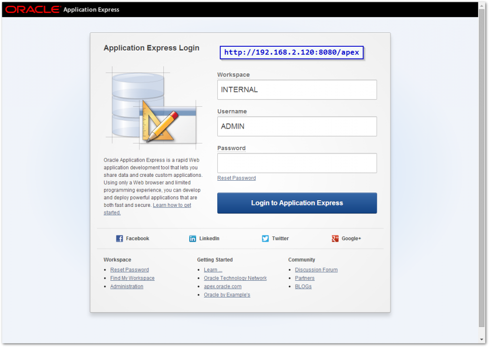Click the URL banner showing the APEX address
This screenshot has width=489, height=347.
[x=291, y=52]
